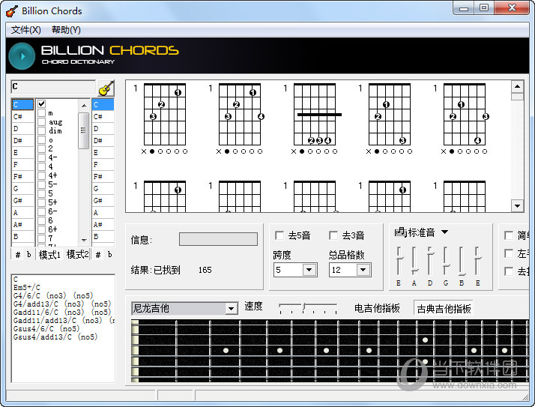Viewport: 535px width, 407px height.
Task: Select 'Gsus4/6/C (no5)' in the names list
Action: [46, 328]
